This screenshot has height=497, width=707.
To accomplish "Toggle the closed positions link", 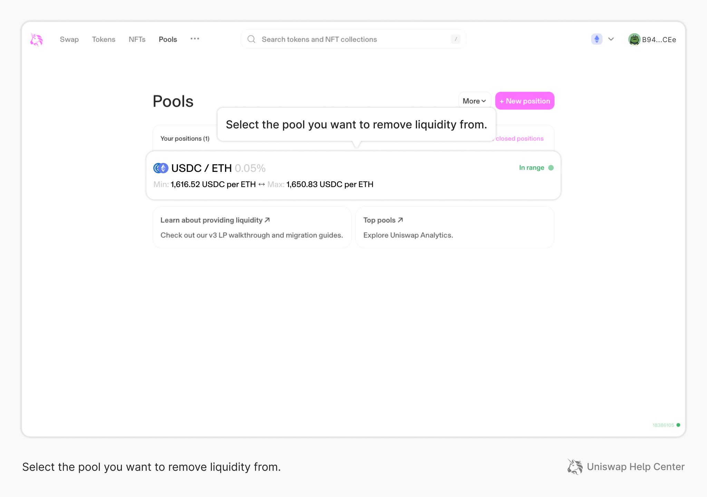I will [520, 138].
